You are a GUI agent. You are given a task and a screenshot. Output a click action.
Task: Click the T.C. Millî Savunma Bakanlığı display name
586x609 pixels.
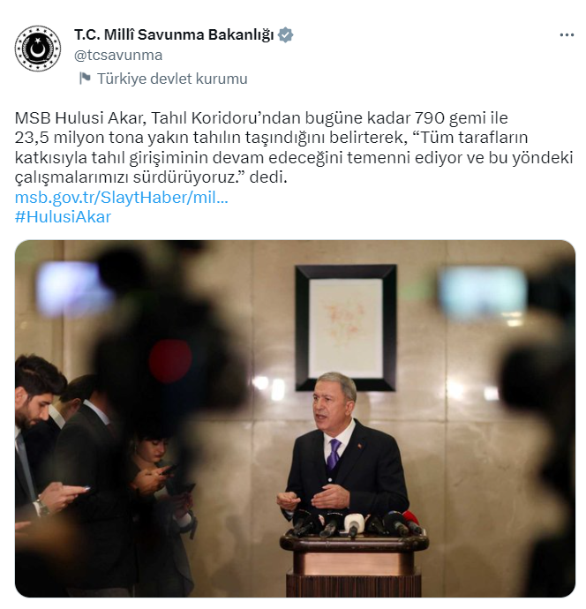click(x=174, y=34)
